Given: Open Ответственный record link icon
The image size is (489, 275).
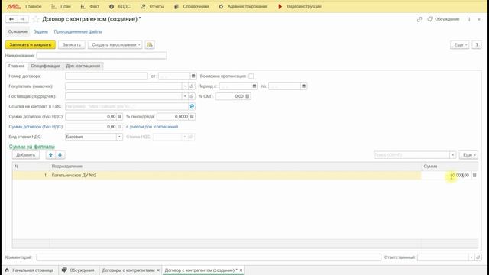Looking at the screenshot, I should (478, 257).
